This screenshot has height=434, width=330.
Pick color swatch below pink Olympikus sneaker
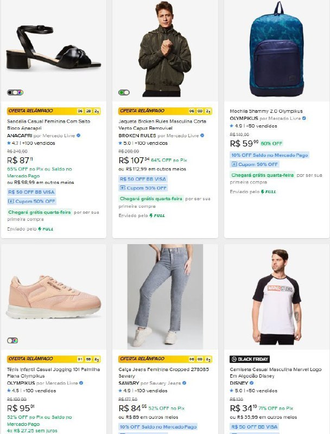tap(12, 340)
